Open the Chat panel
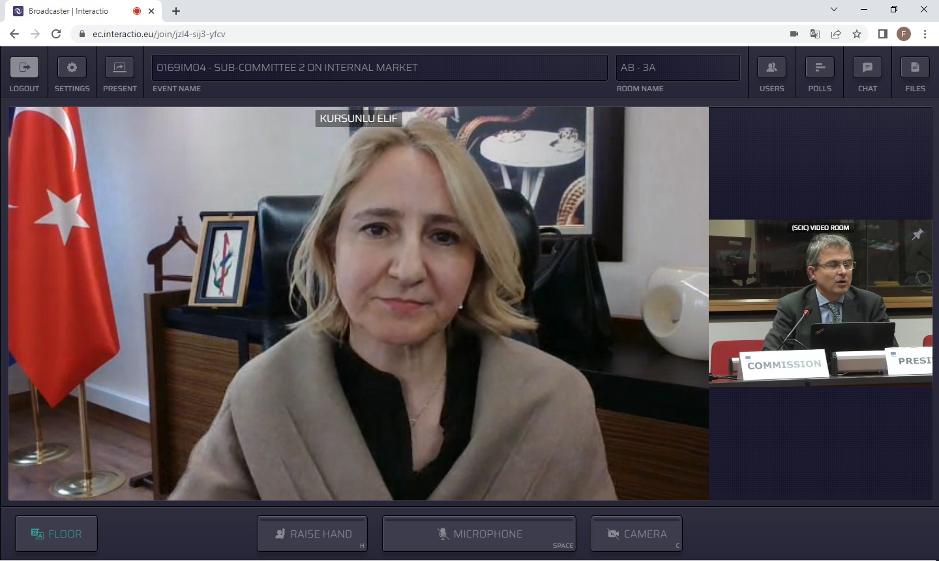This screenshot has height=561, width=939. 867,67
